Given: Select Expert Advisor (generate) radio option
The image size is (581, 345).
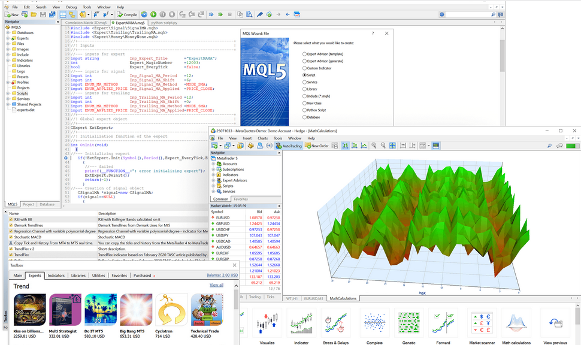Looking at the screenshot, I should (x=304, y=61).
